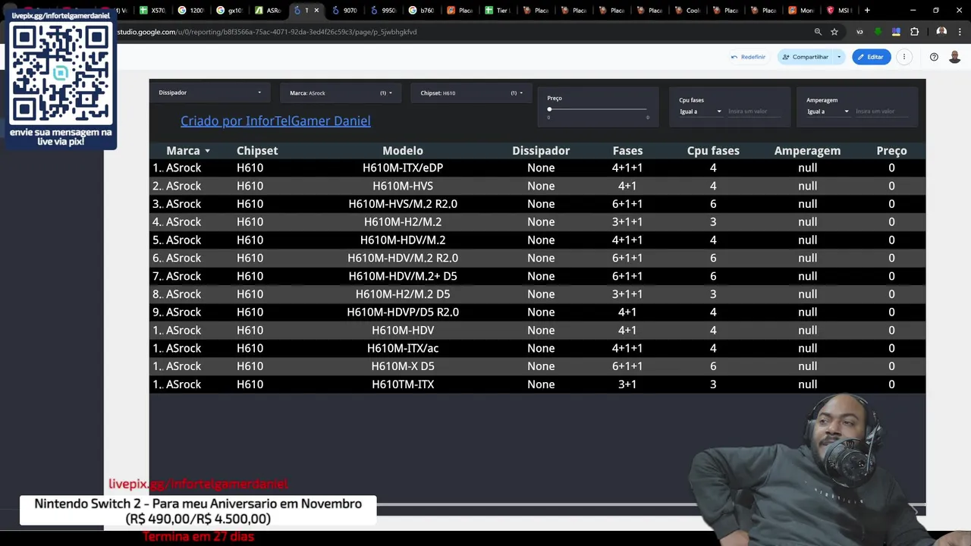
Task: Select model cell H610M-X D5
Action: point(403,366)
